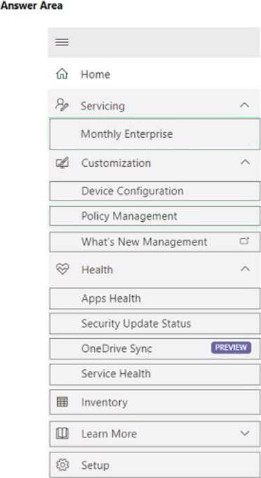Click the Health heart icon
The height and width of the screenshot is (478, 261).
point(63,269)
